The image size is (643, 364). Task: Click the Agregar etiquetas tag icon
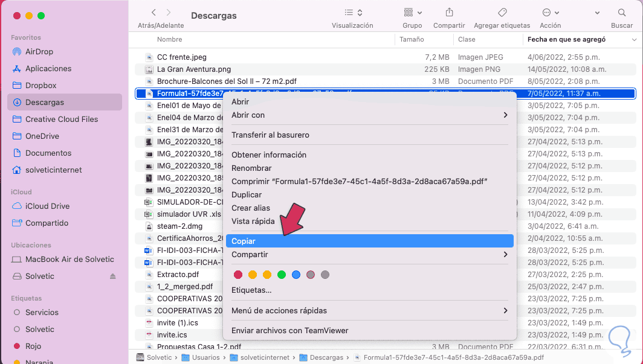(502, 13)
